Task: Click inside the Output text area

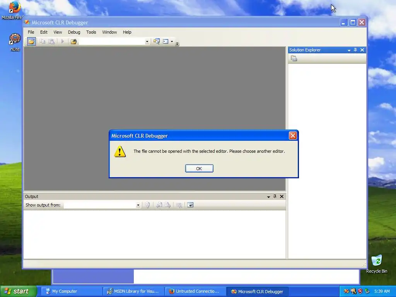Action: click(x=155, y=234)
